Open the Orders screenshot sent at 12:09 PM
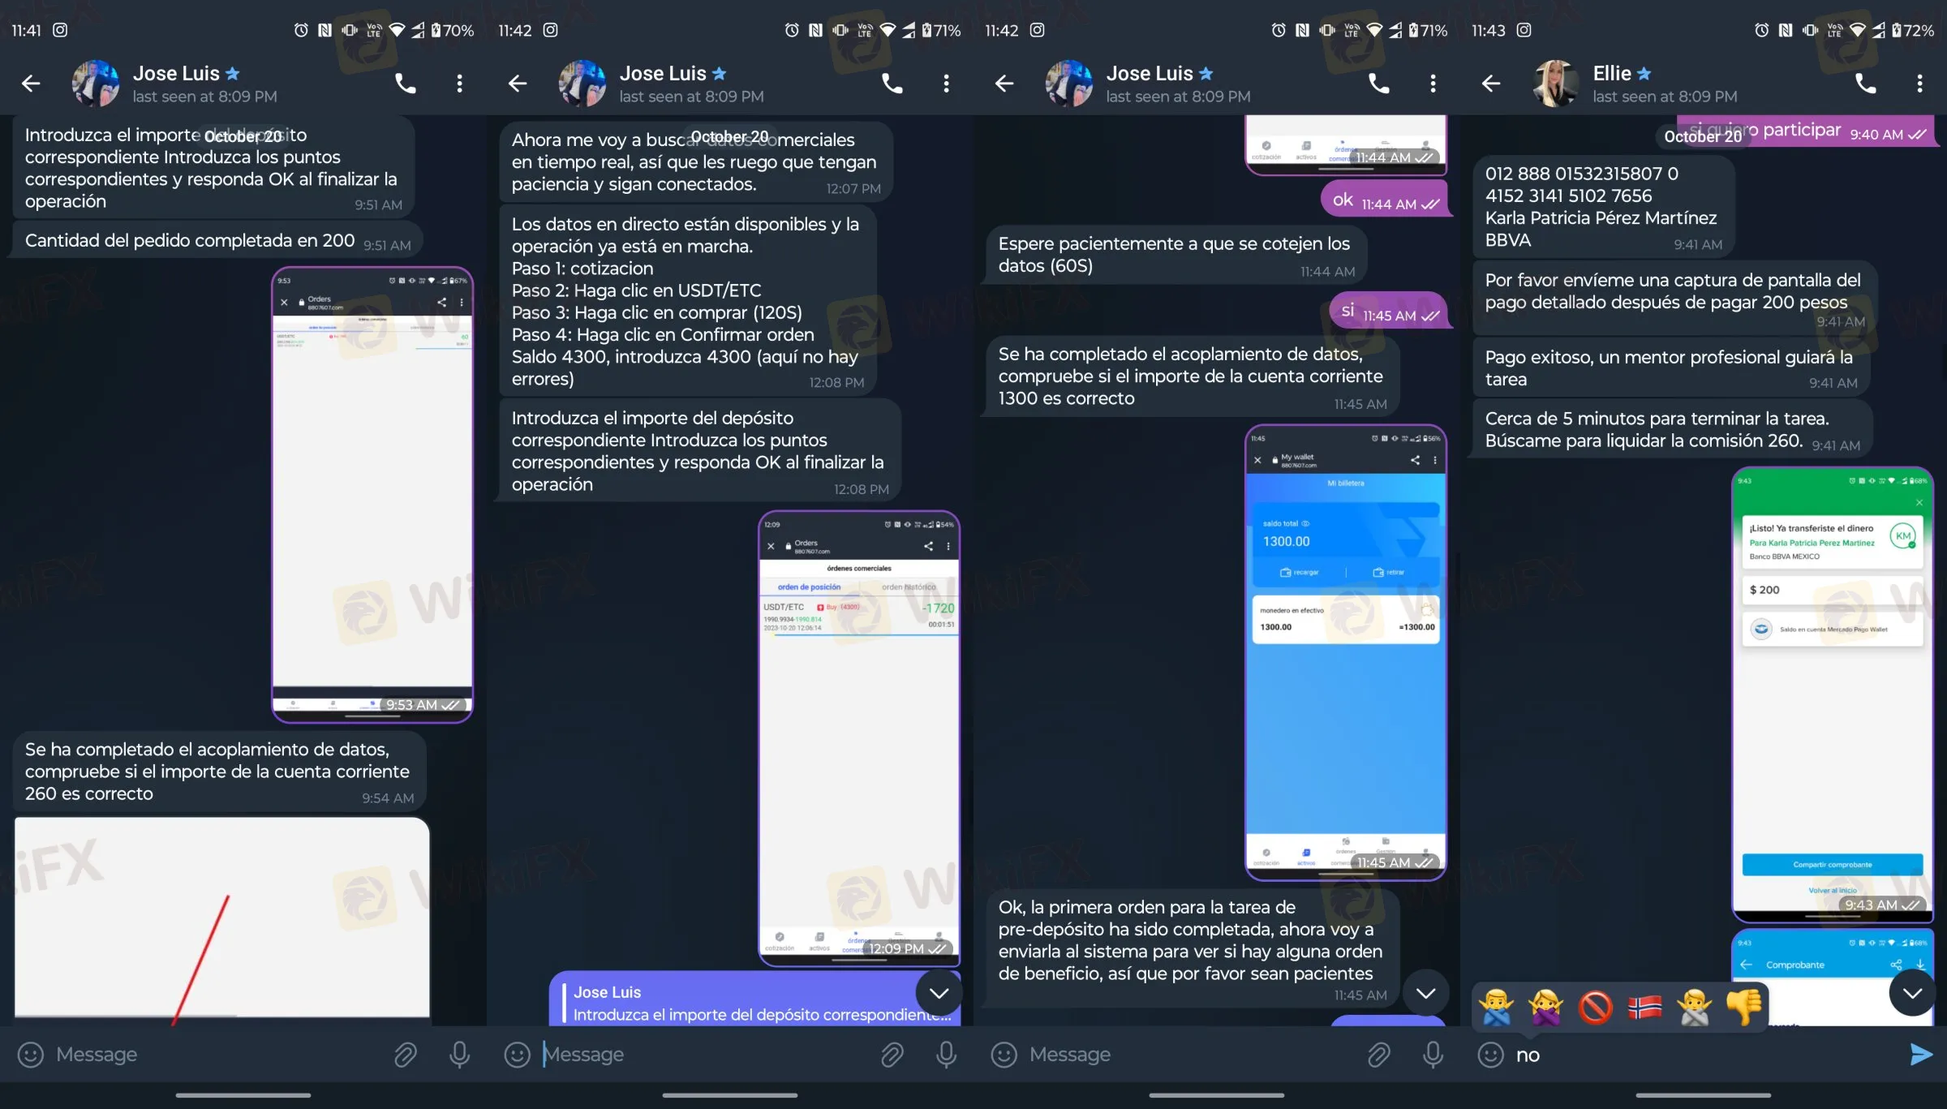The height and width of the screenshot is (1109, 1947). pyautogui.click(x=859, y=738)
